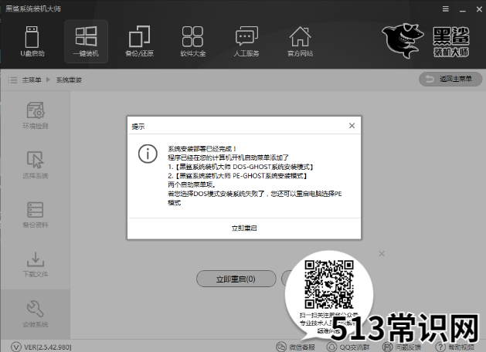The image size is (486, 352).
Task: Select the 安装系统 step in sidebar
Action: [x=36, y=314]
